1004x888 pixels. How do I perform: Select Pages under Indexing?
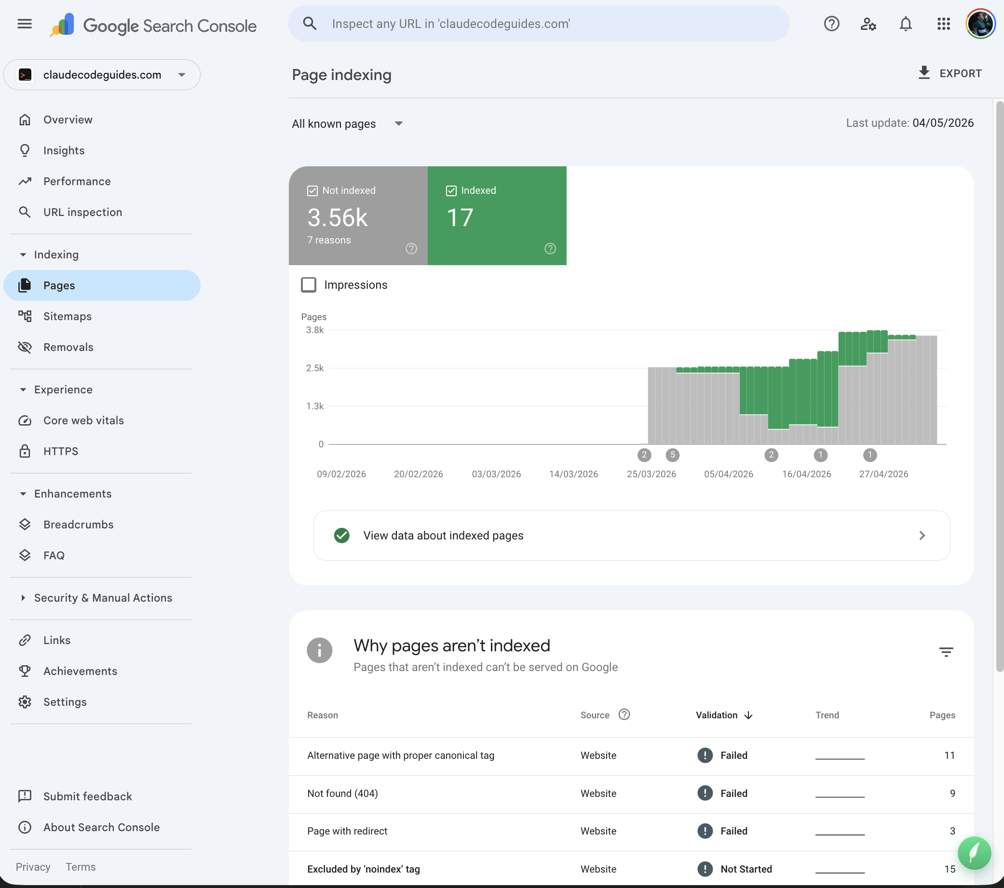(102, 285)
